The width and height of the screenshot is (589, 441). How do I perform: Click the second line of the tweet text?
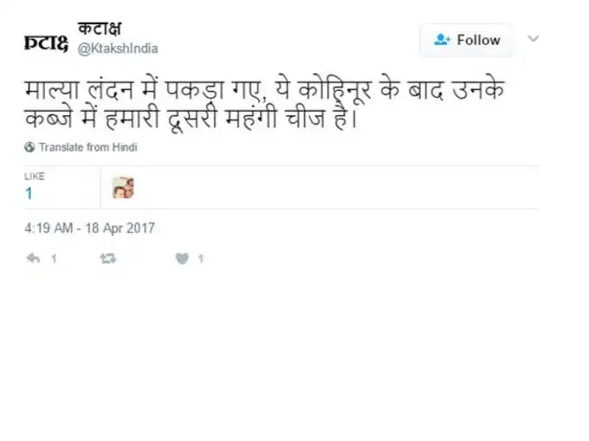coord(191,119)
